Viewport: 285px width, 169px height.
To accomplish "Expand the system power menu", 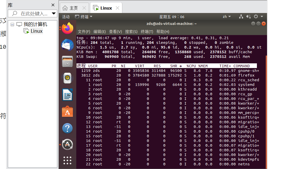I will (258, 17).
